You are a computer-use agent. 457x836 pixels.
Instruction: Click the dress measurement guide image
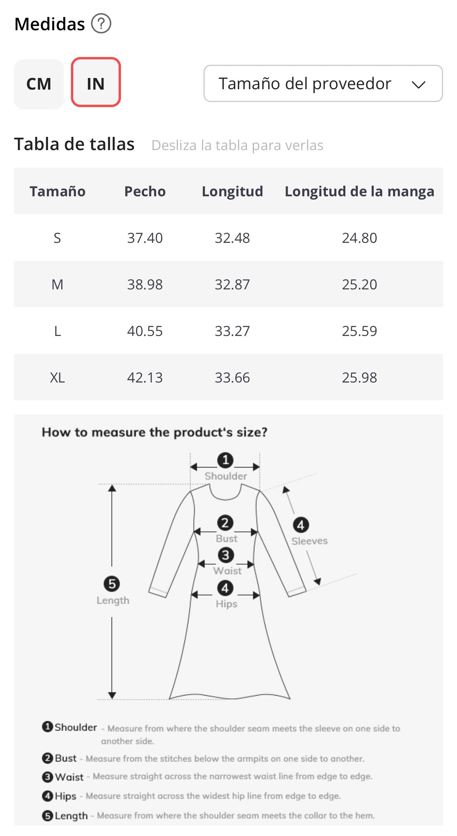pyautogui.click(x=228, y=620)
